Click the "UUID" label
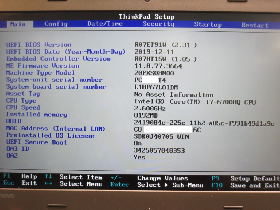280x210 pixels. coord(14,121)
